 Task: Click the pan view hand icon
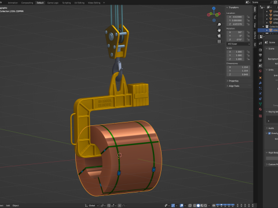click(219, 30)
